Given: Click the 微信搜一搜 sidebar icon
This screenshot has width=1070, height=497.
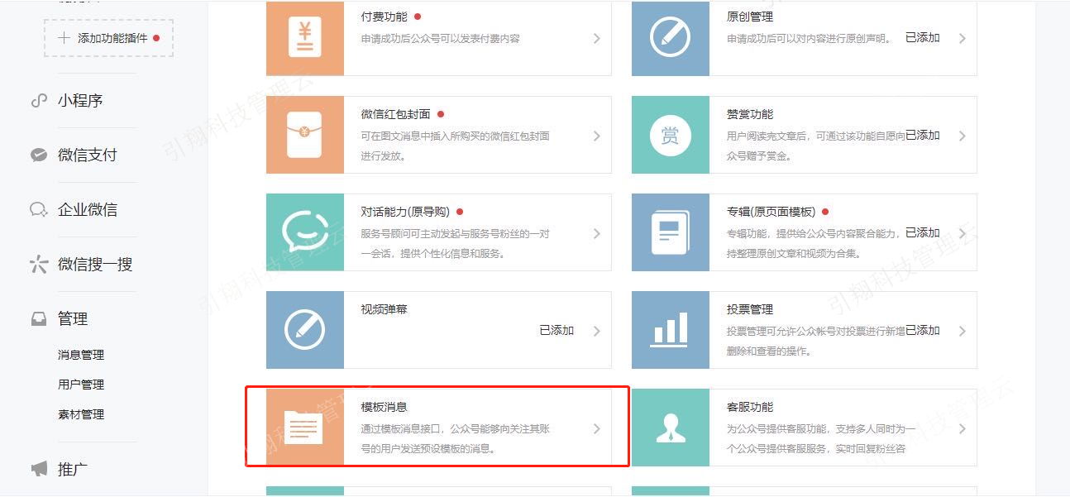Looking at the screenshot, I should click(x=38, y=265).
